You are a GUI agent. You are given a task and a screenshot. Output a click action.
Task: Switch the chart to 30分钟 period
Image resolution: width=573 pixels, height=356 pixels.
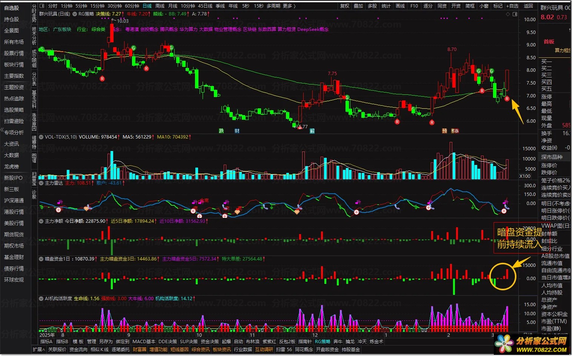tap(115, 6)
